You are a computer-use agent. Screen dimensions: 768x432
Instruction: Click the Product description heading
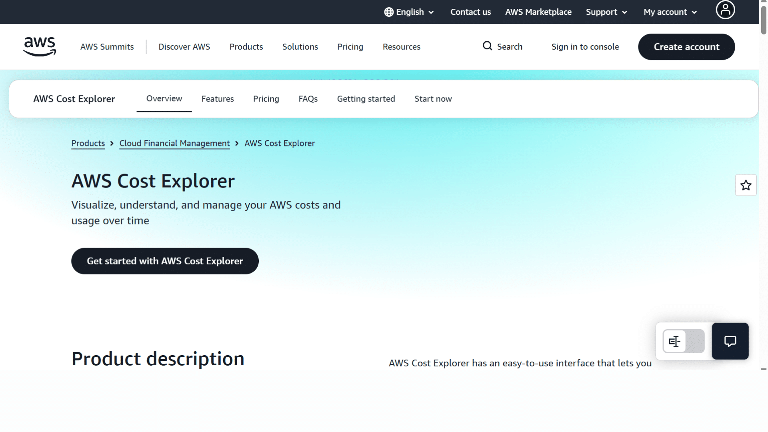pos(158,359)
